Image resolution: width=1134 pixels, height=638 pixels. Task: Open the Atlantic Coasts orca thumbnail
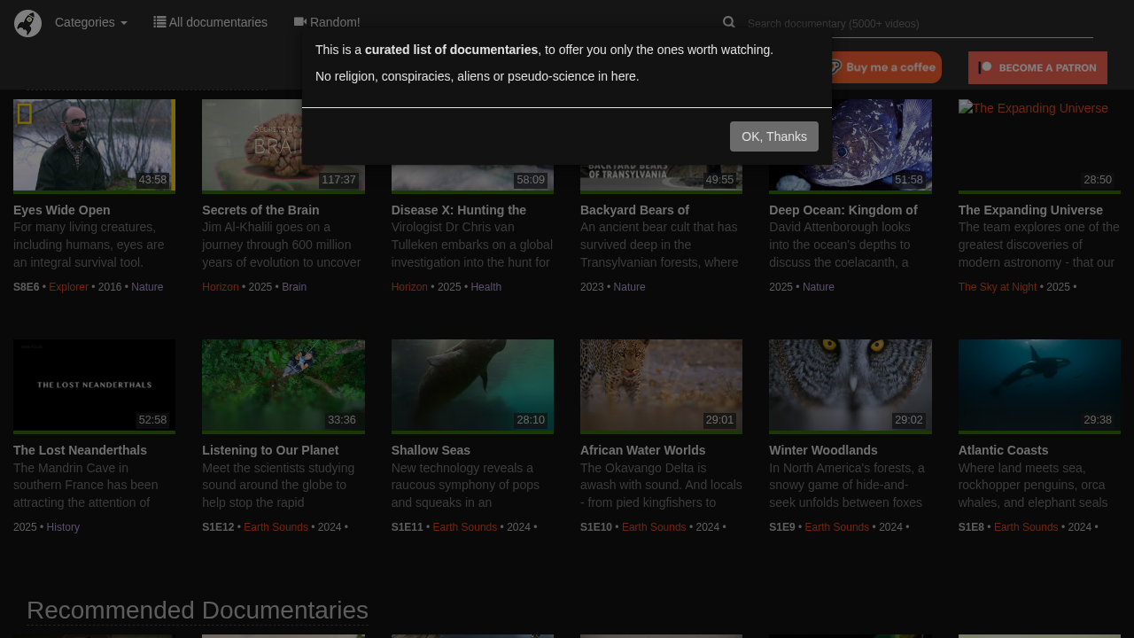[x=1038, y=385]
